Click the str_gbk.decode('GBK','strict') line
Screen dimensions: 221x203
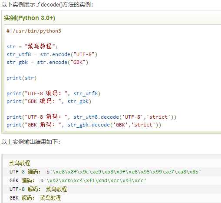pyautogui.click(x=84, y=125)
